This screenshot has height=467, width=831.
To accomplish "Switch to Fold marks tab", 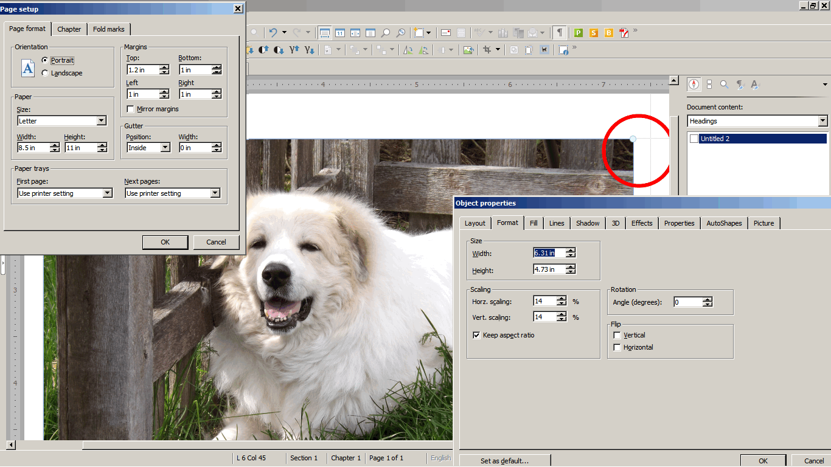I will (x=109, y=29).
